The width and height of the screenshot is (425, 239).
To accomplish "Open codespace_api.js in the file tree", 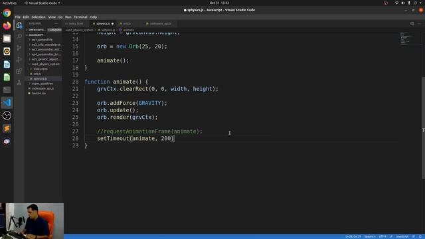I will (42, 88).
